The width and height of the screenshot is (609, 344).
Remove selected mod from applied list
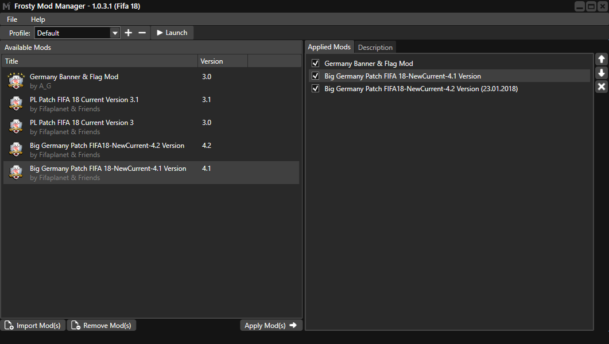pyautogui.click(x=601, y=87)
